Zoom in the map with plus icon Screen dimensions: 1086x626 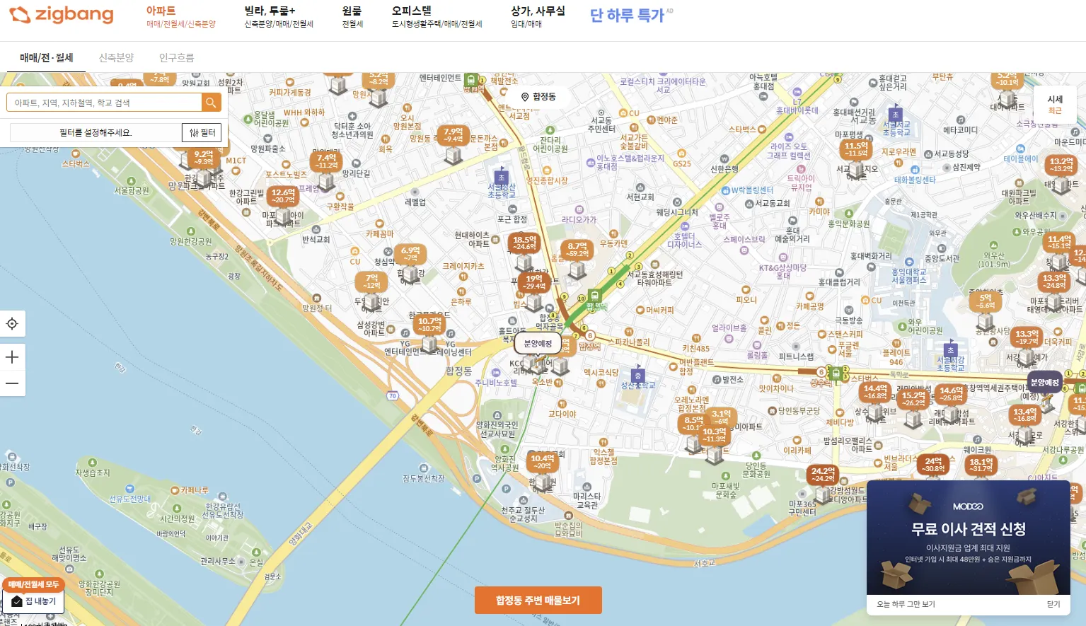[x=12, y=357]
